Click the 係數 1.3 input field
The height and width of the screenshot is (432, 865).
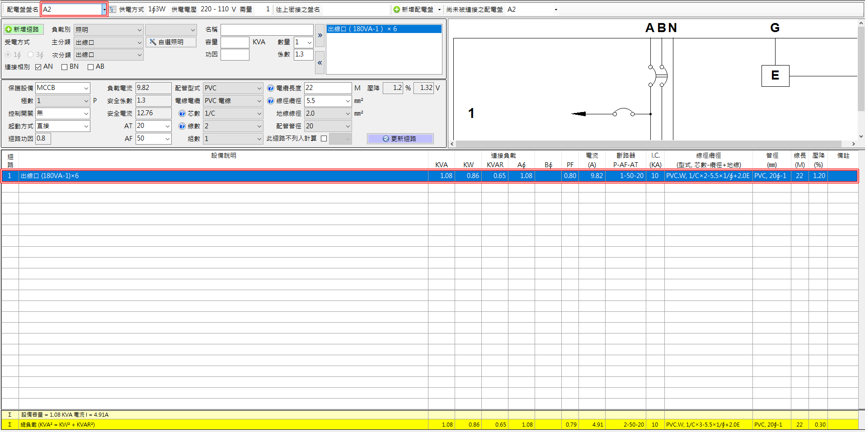point(304,55)
